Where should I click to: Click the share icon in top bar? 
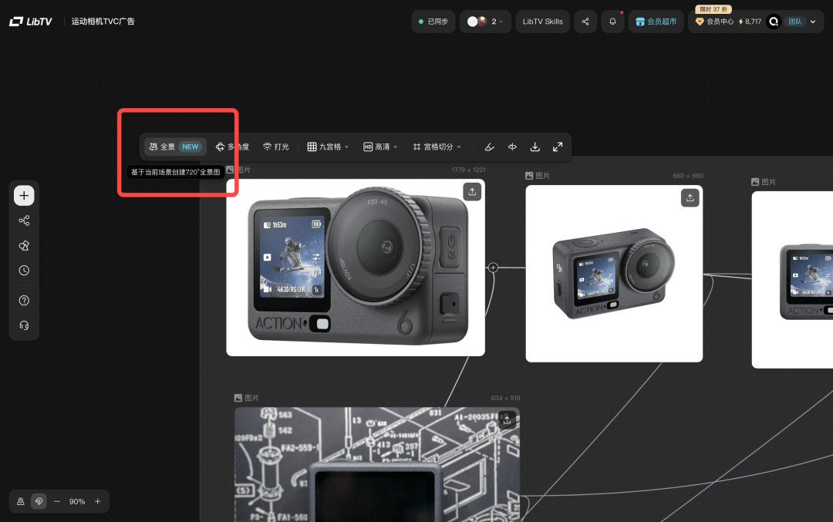(585, 22)
